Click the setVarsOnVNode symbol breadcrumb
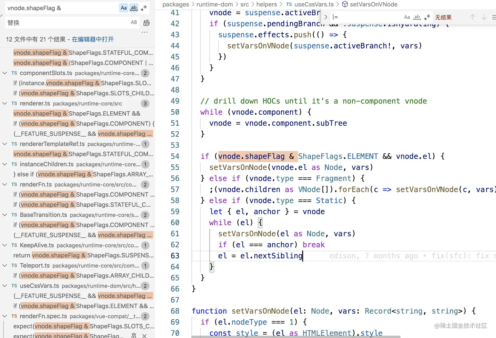 374,4
